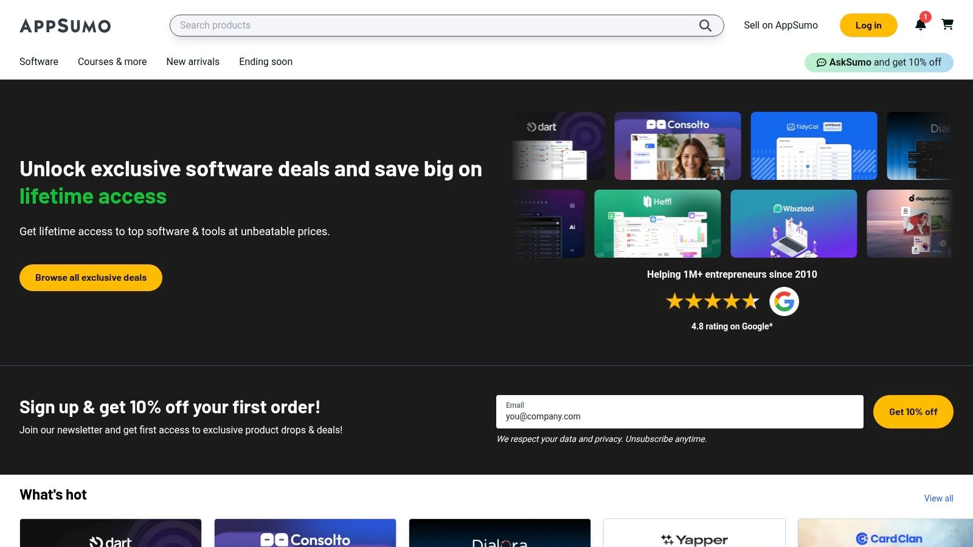
Task: Click the five-star rating icons
Action: [x=712, y=301]
